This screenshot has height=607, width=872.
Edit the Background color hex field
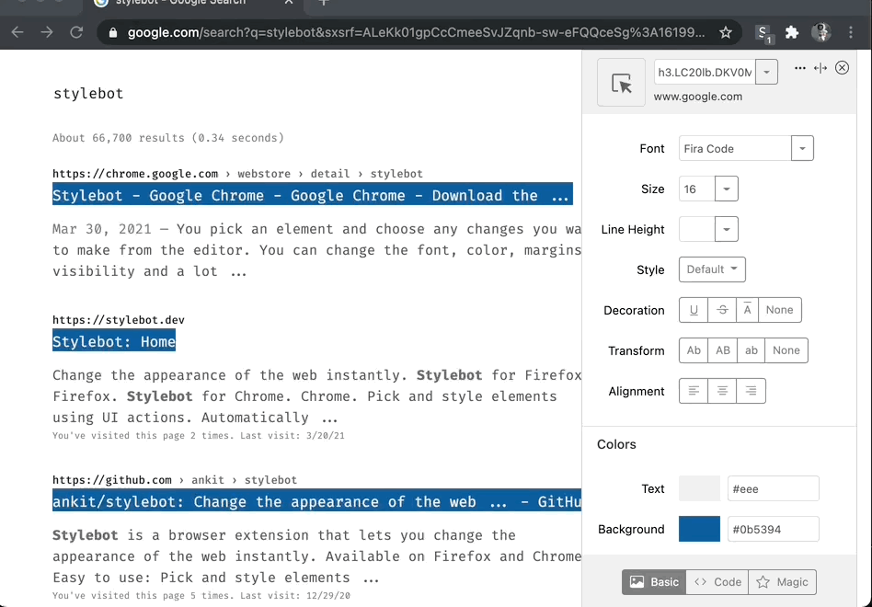pos(773,529)
